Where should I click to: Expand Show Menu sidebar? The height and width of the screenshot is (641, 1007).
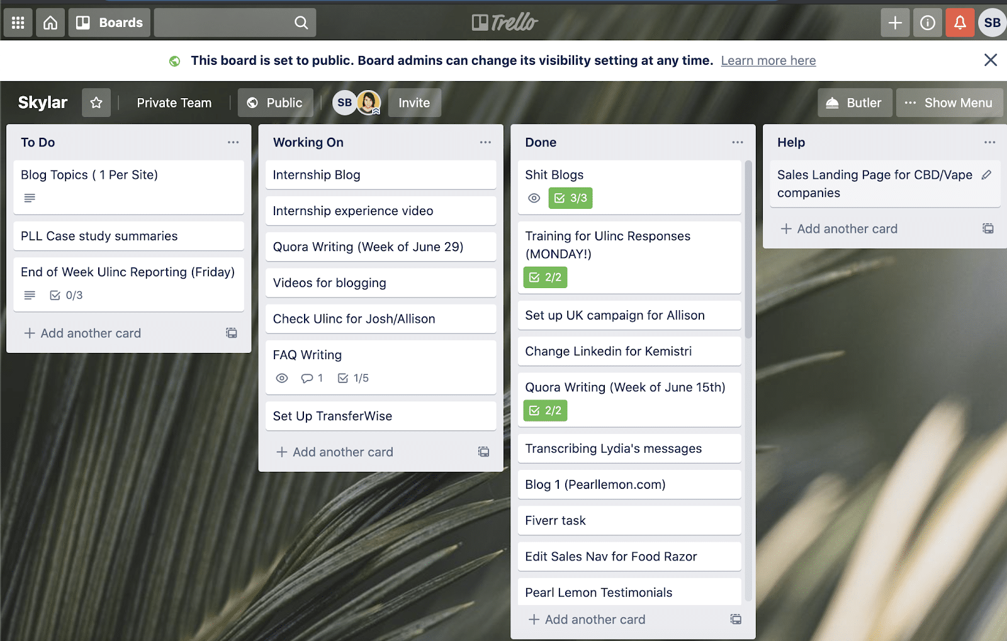(949, 103)
